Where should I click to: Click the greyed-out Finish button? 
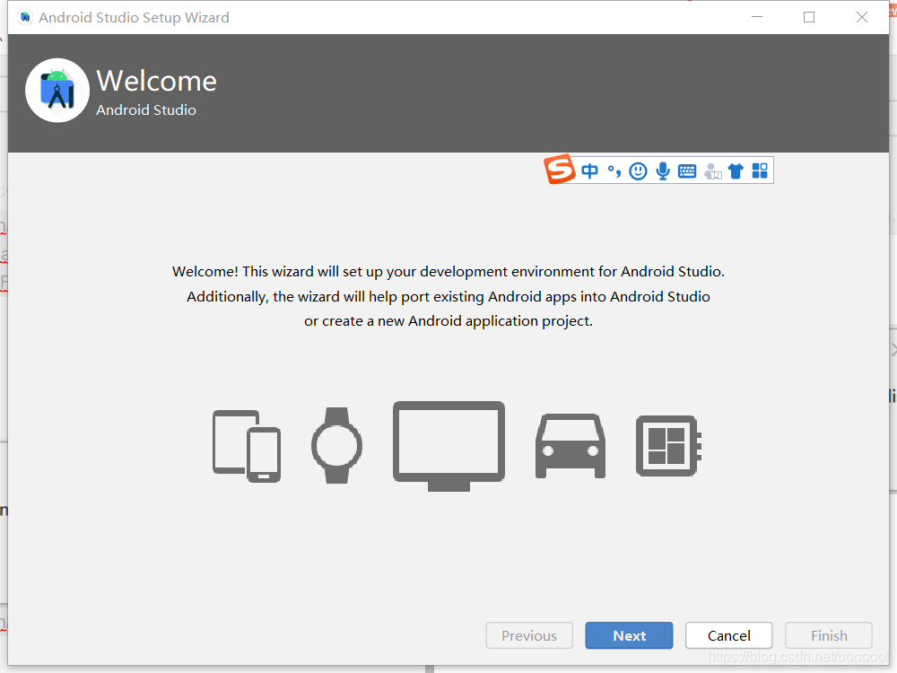tap(828, 635)
